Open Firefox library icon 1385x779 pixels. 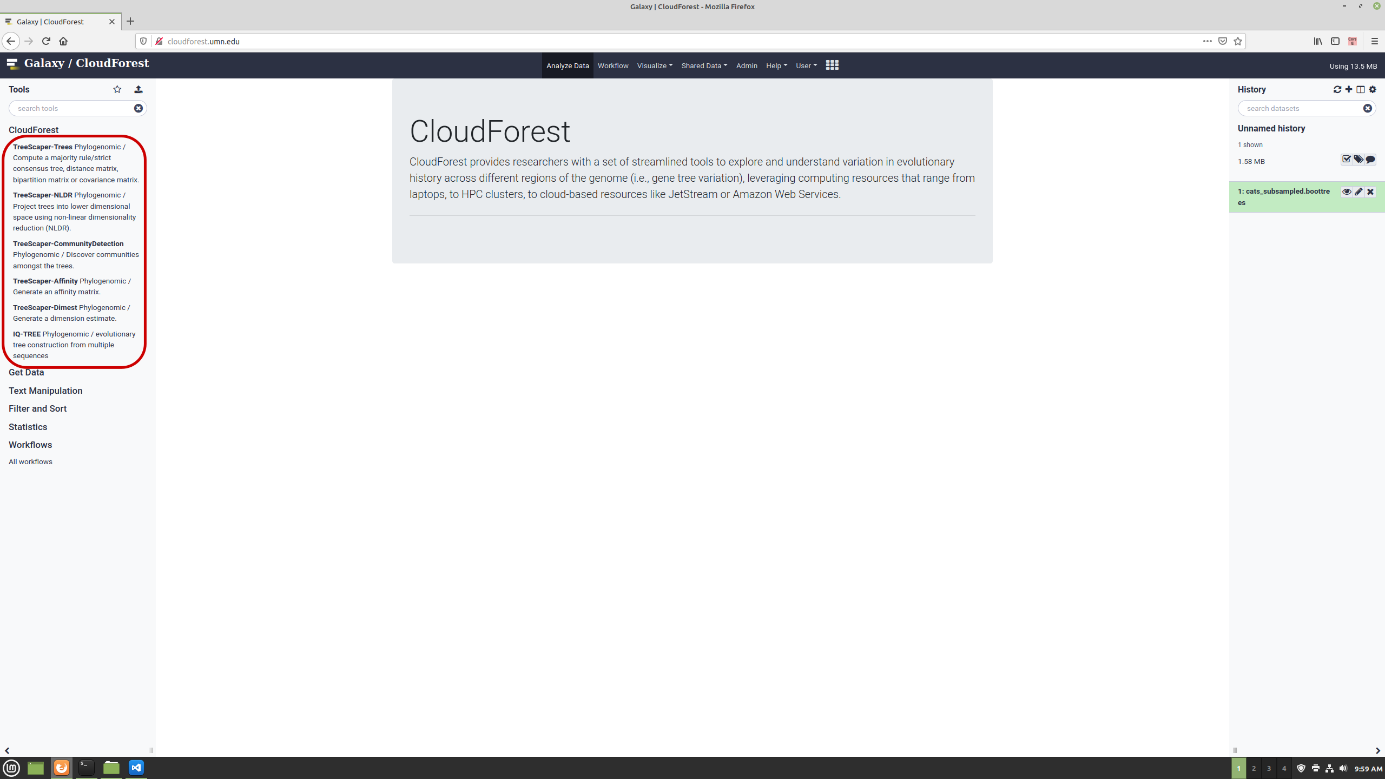1318,41
